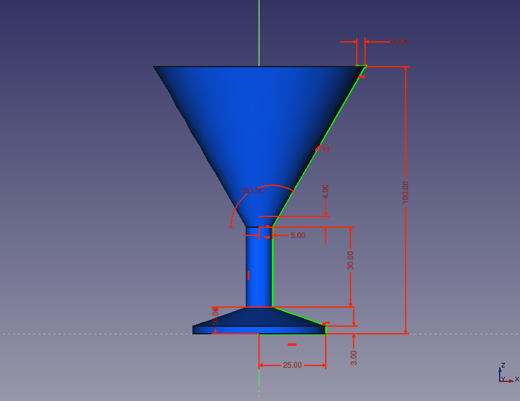
Task: Select horizontal constraint icon at stem top
Action: [x=267, y=236]
